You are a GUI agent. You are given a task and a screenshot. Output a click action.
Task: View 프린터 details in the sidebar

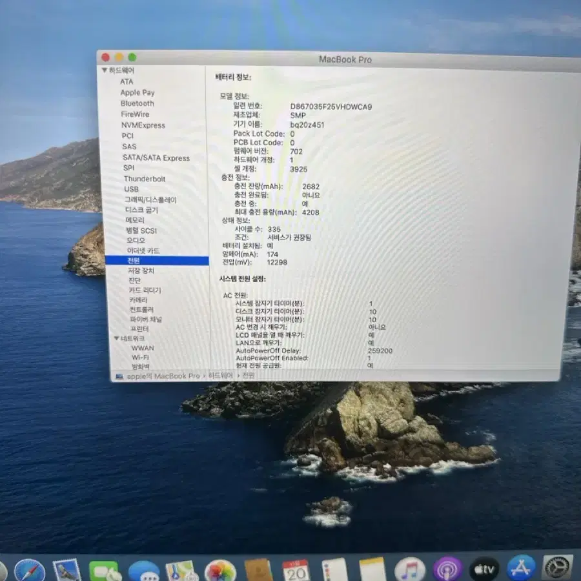click(139, 329)
